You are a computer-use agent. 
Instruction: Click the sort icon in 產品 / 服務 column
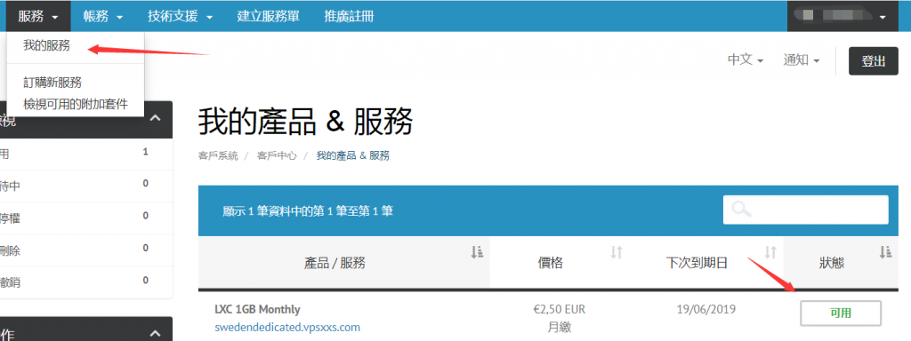pyautogui.click(x=478, y=252)
